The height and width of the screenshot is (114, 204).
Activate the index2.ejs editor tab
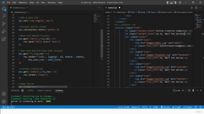(112, 8)
